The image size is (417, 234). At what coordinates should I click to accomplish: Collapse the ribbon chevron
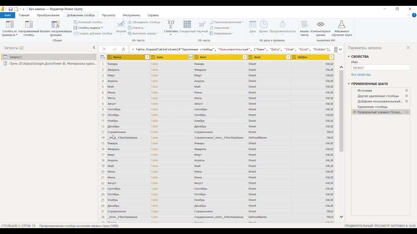pos(409,15)
